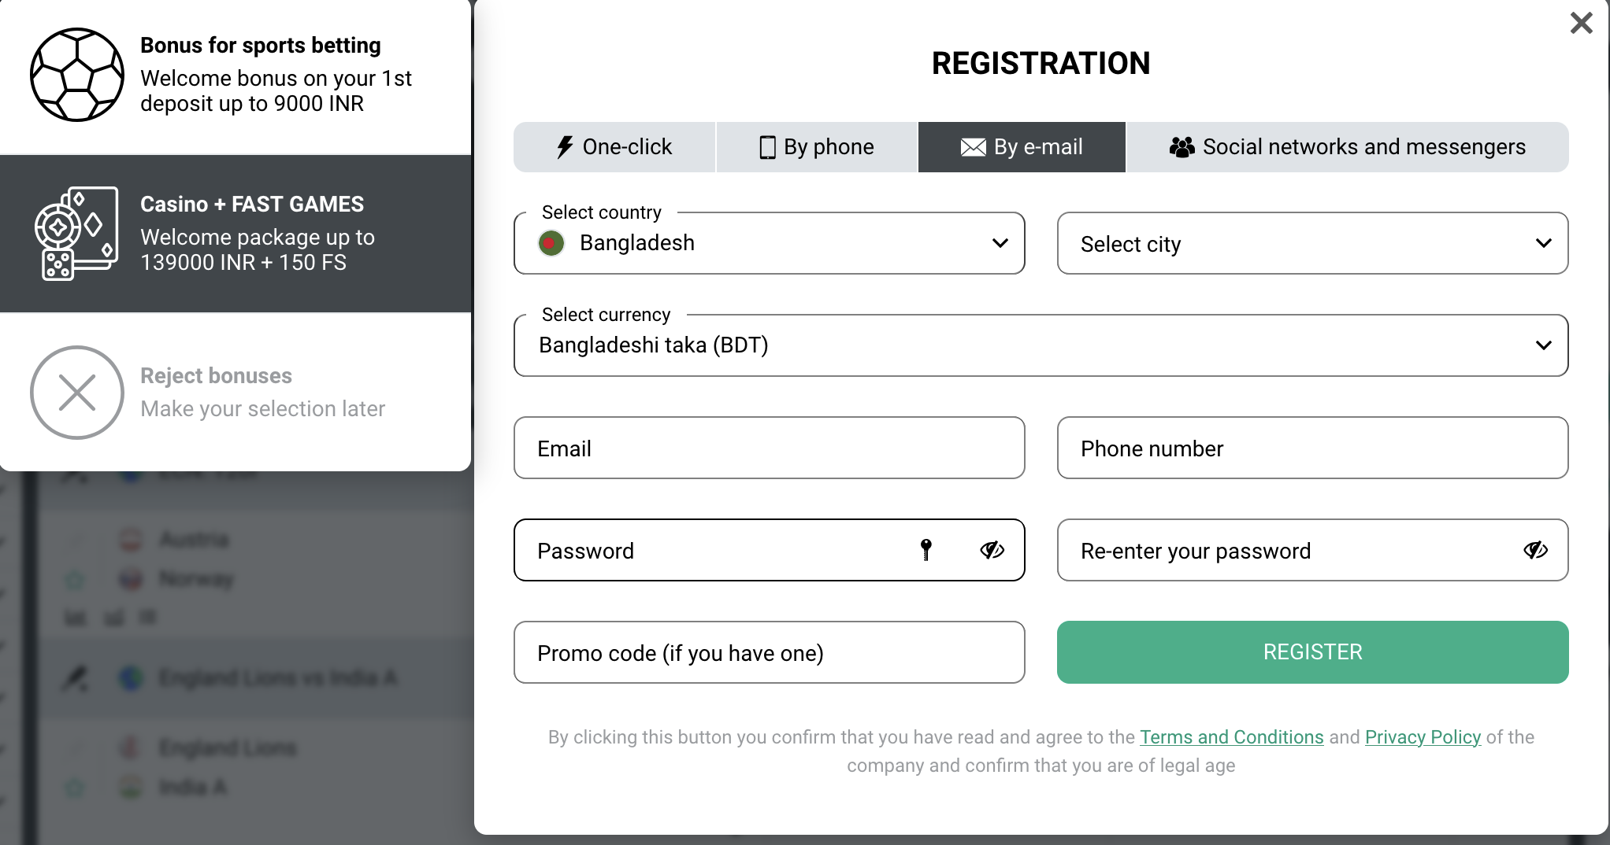1610x845 pixels.
Task: Click the Reject bonuses X circle icon
Action: (x=76, y=393)
